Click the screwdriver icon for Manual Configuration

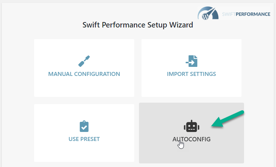click(84, 61)
